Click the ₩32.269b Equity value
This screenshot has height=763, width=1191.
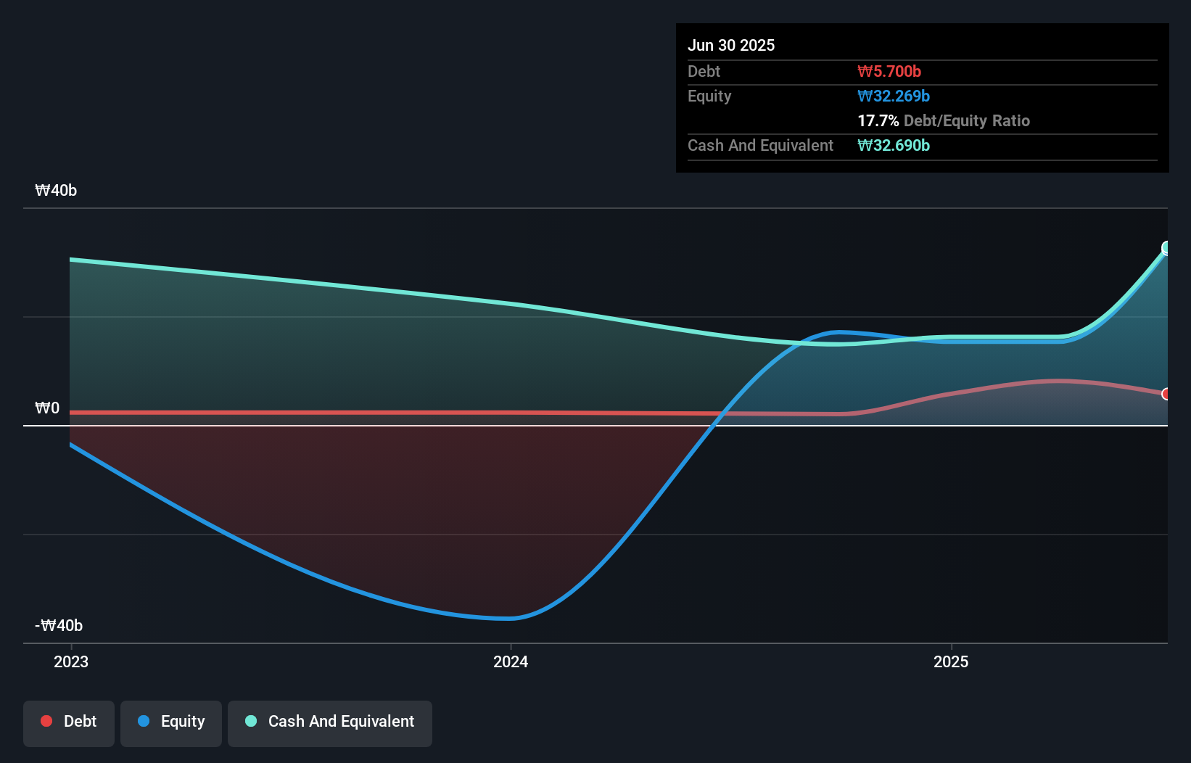[894, 96]
